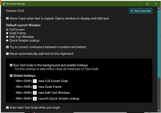Click the 'Launch Quick Simple Lookup' label
This screenshot has height=113, width=161.
pos(59,98)
